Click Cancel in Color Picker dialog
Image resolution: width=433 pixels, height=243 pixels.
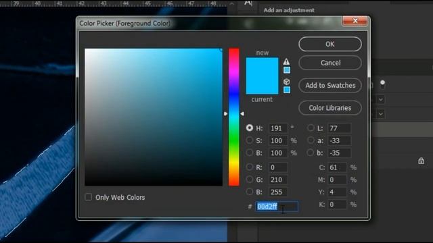(330, 63)
